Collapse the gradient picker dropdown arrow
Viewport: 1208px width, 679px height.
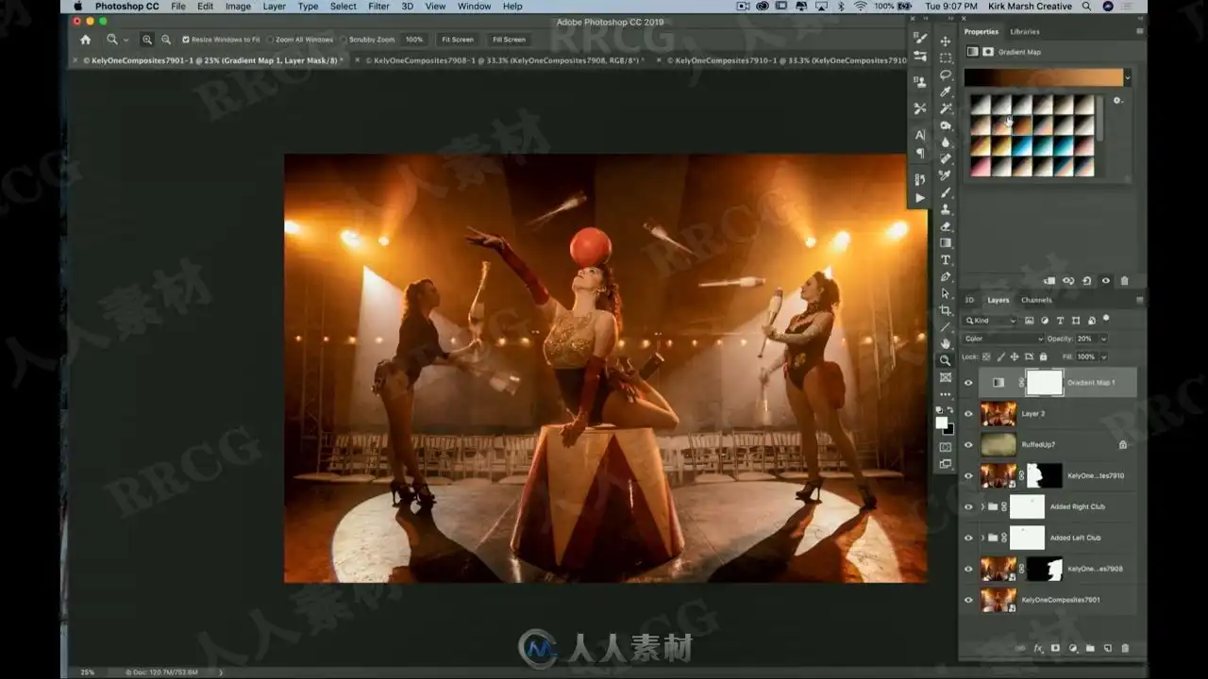tap(1128, 77)
